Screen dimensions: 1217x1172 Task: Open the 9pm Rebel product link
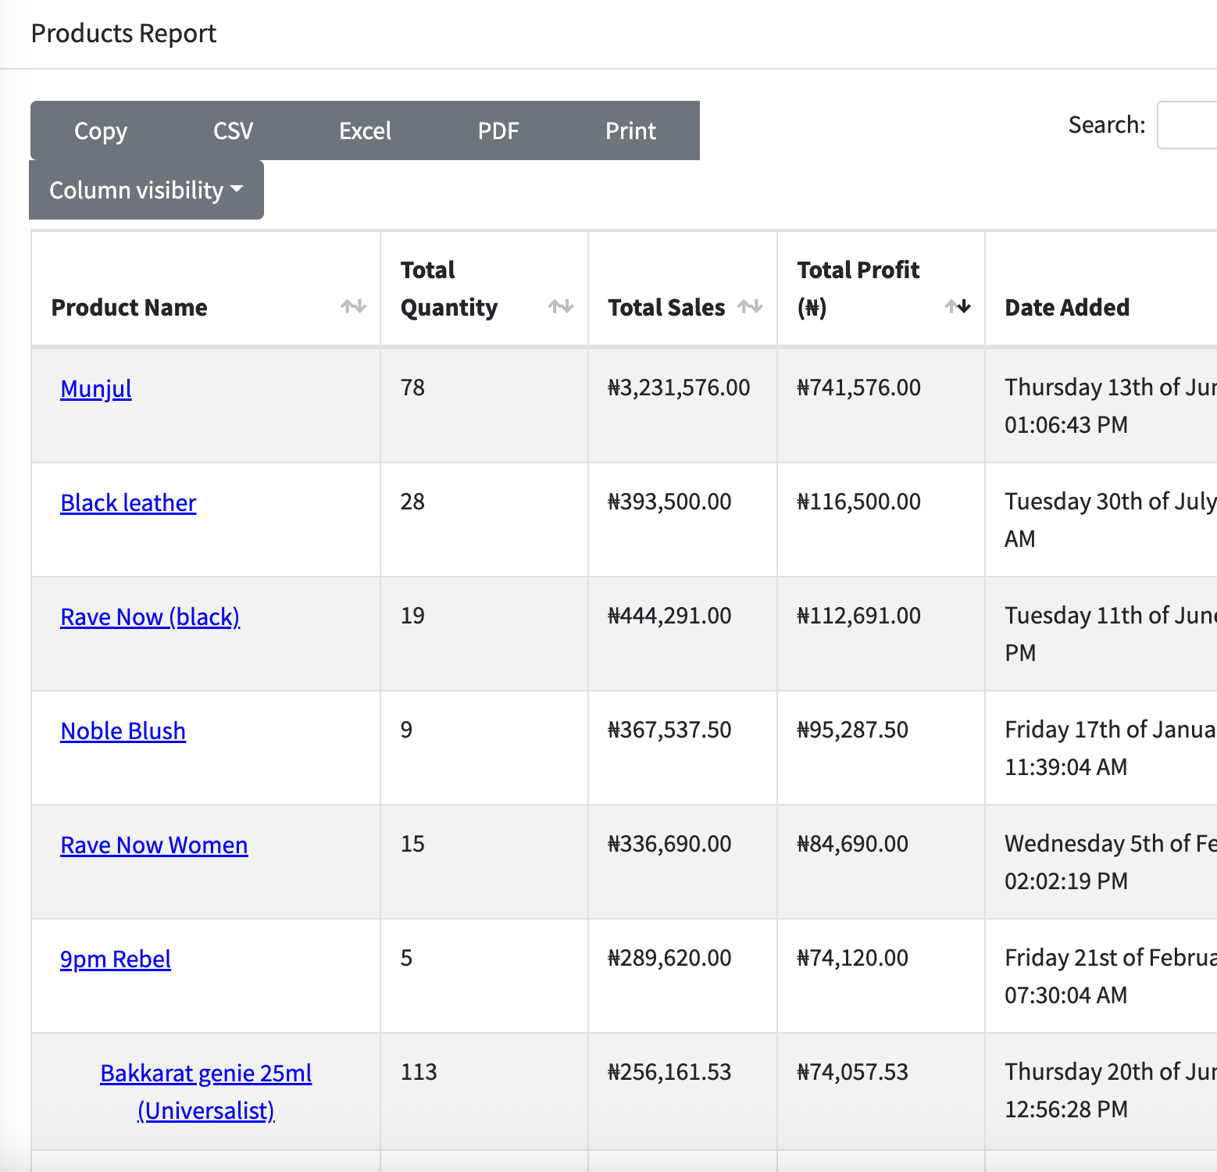click(x=116, y=959)
